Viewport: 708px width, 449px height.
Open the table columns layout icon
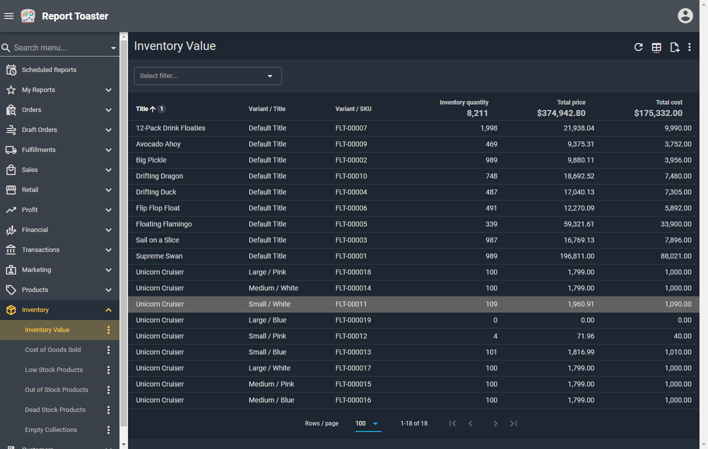656,47
